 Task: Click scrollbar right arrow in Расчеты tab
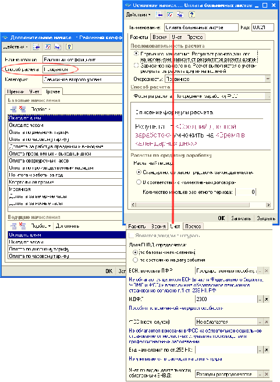268,204
